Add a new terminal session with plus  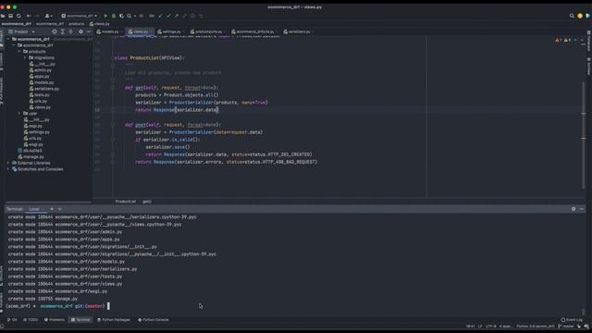click(x=52, y=209)
